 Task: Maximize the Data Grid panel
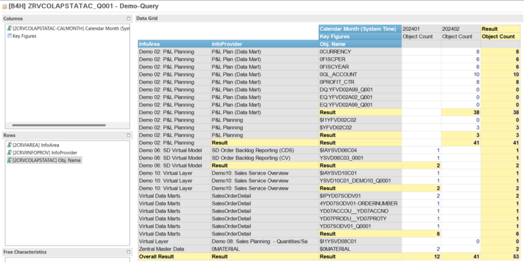519,18
